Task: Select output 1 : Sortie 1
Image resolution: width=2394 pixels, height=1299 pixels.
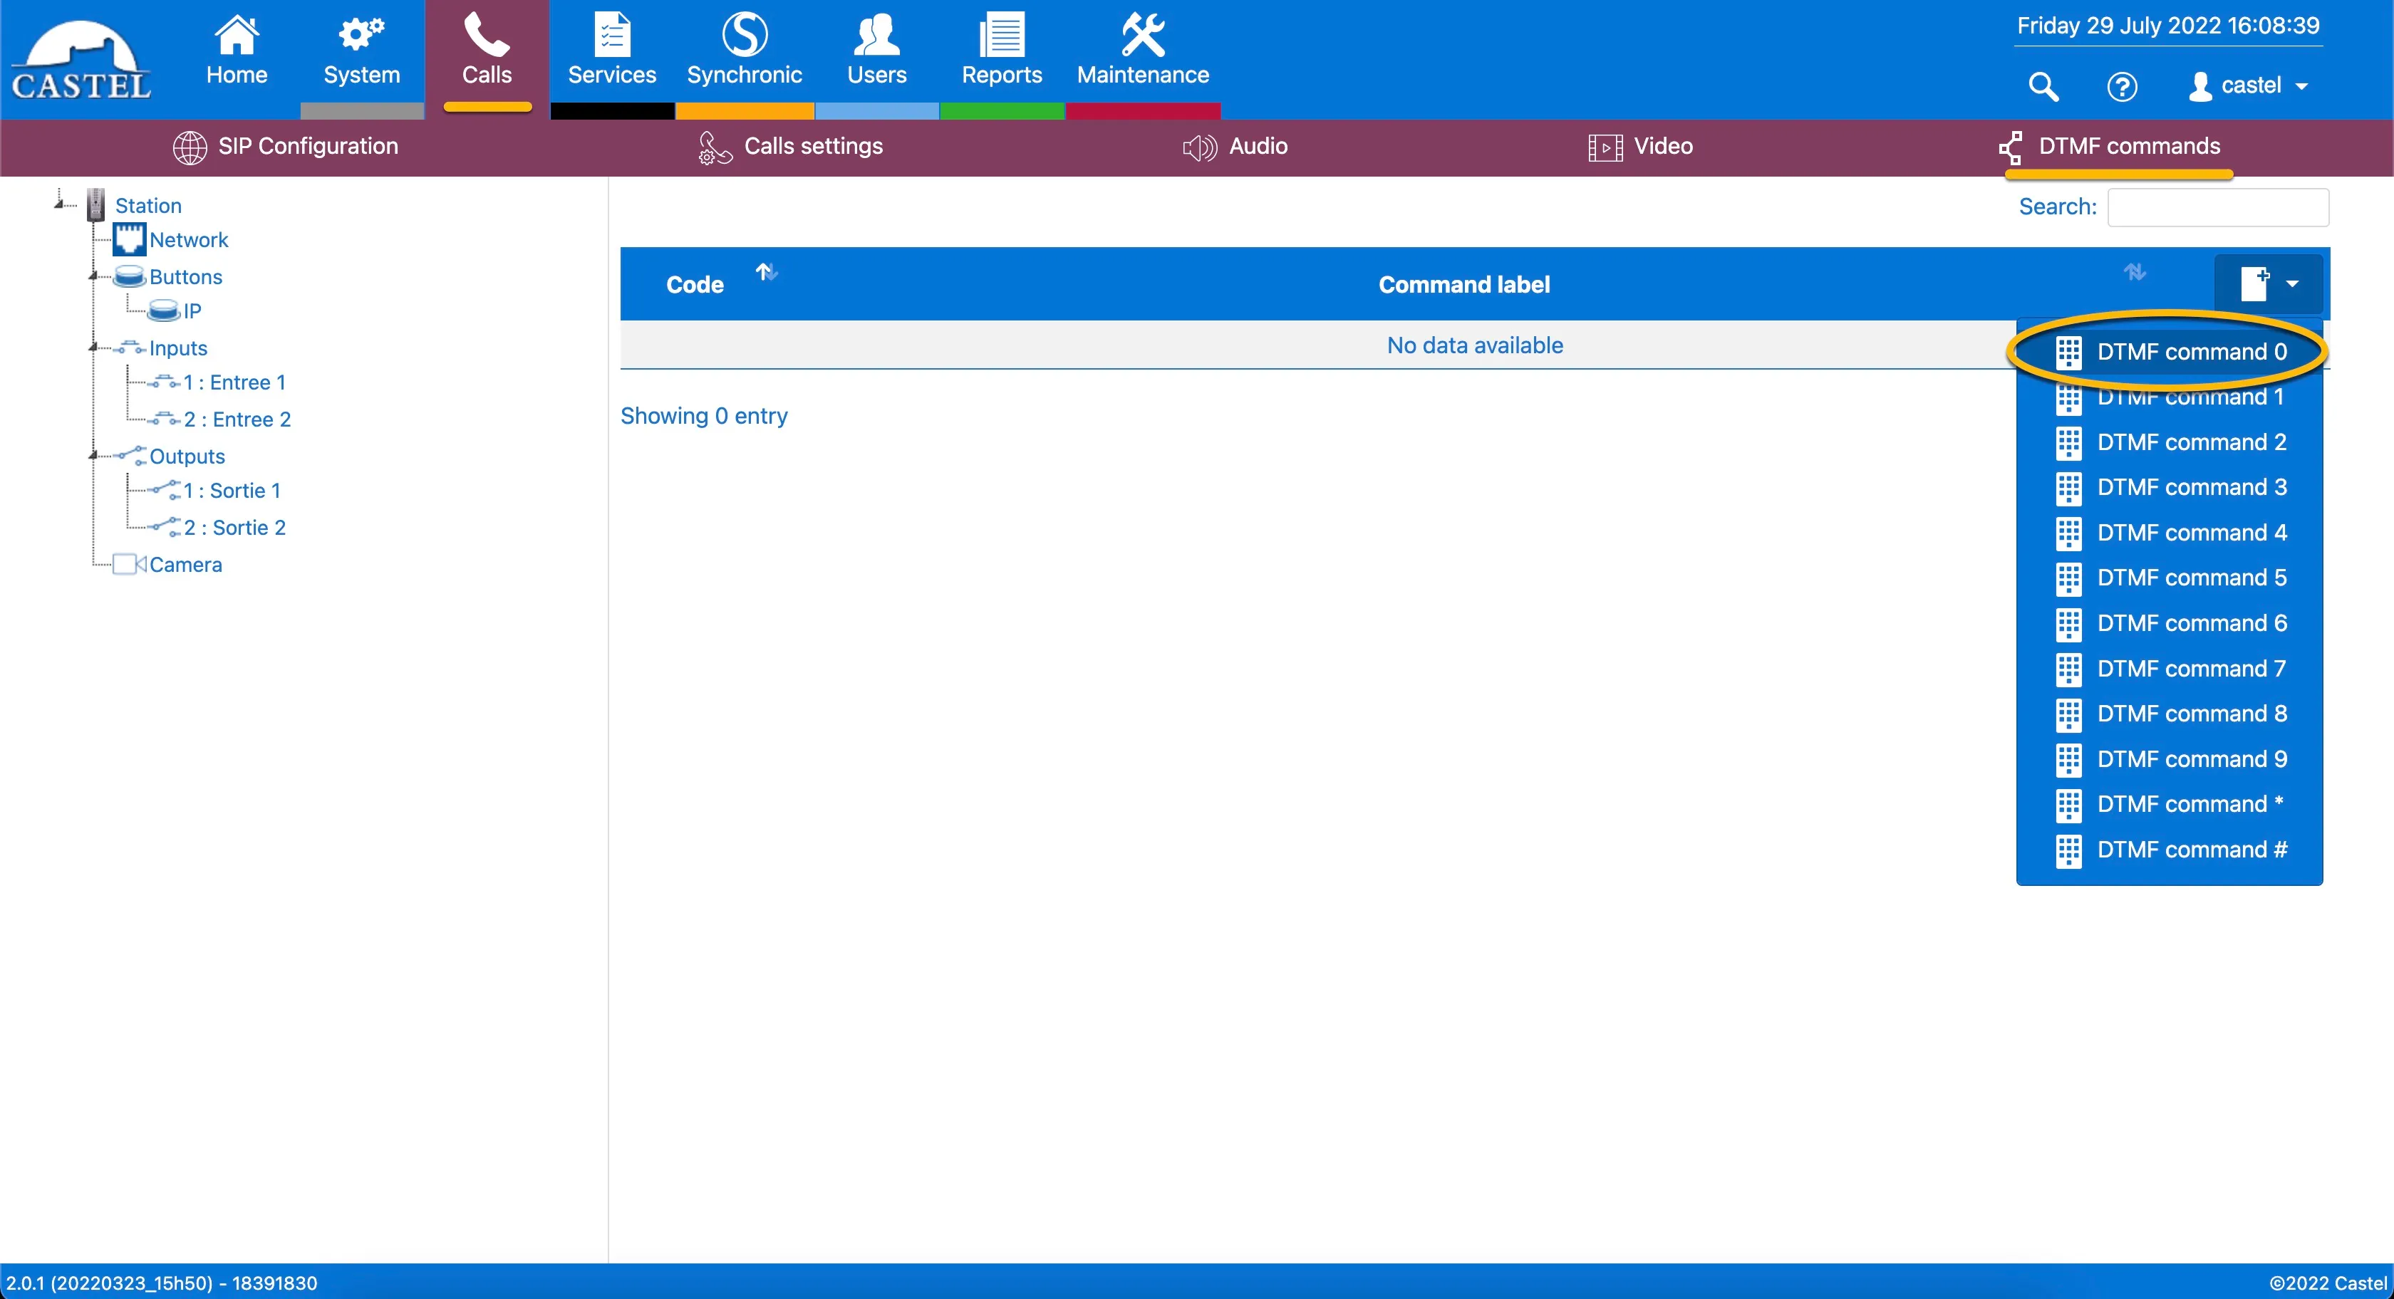Action: 232,491
